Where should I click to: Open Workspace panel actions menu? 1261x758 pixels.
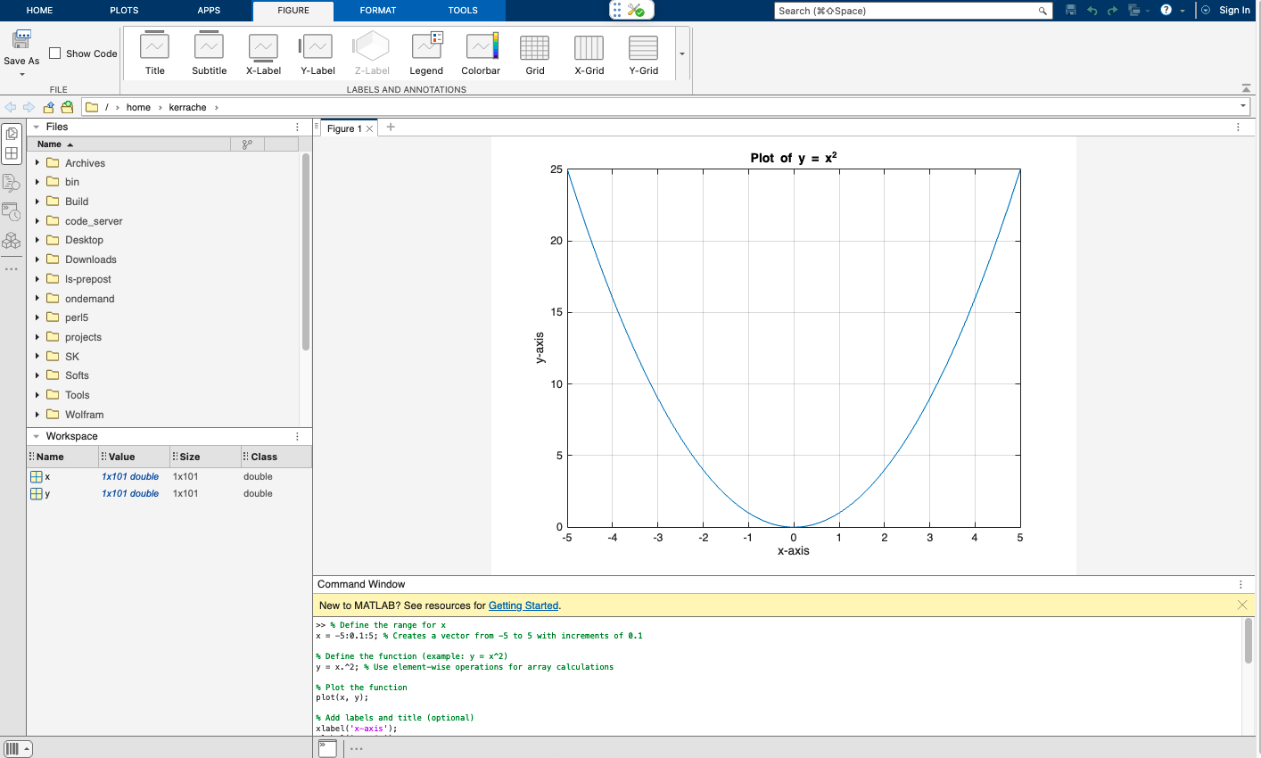pyautogui.click(x=297, y=436)
